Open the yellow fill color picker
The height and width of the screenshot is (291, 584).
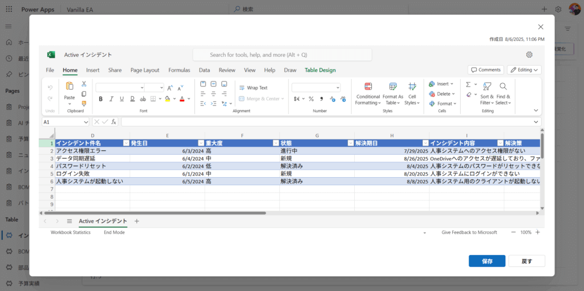(168, 99)
